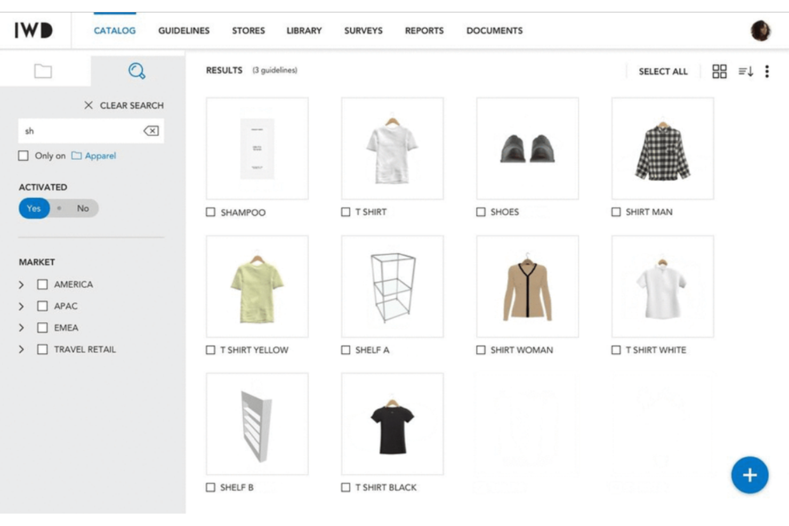Expand the EMEA market group
789x526 pixels.
tap(21, 328)
